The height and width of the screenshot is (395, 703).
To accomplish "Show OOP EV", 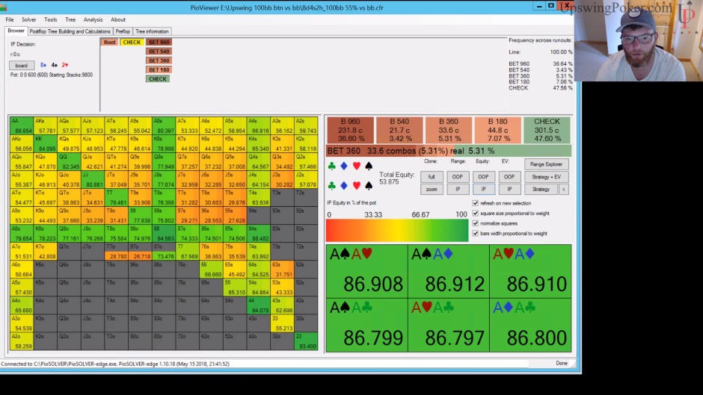I will pyautogui.click(x=509, y=177).
